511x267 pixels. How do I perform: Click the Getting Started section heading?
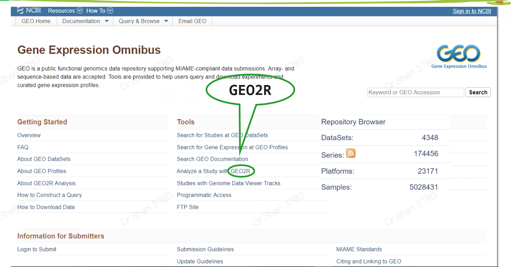click(x=42, y=122)
